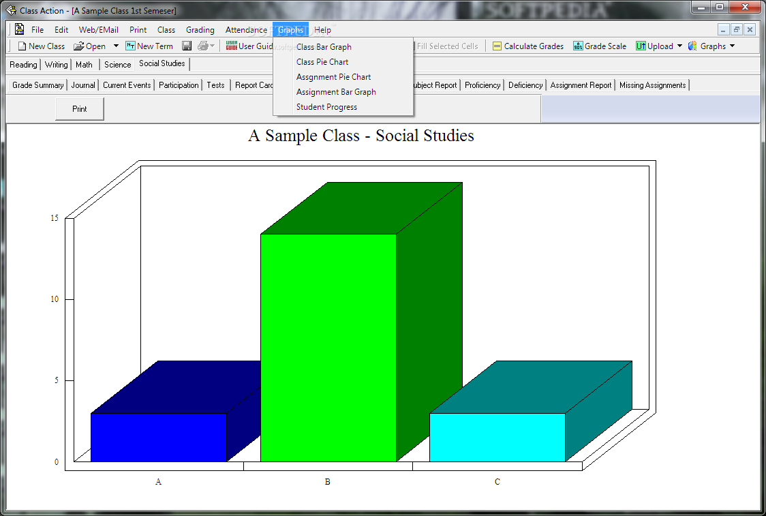The height and width of the screenshot is (516, 766).
Task: Open the Report Card tab
Action: pyautogui.click(x=253, y=85)
